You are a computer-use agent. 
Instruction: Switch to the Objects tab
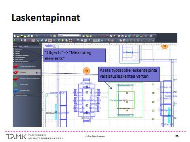pos(15,47)
